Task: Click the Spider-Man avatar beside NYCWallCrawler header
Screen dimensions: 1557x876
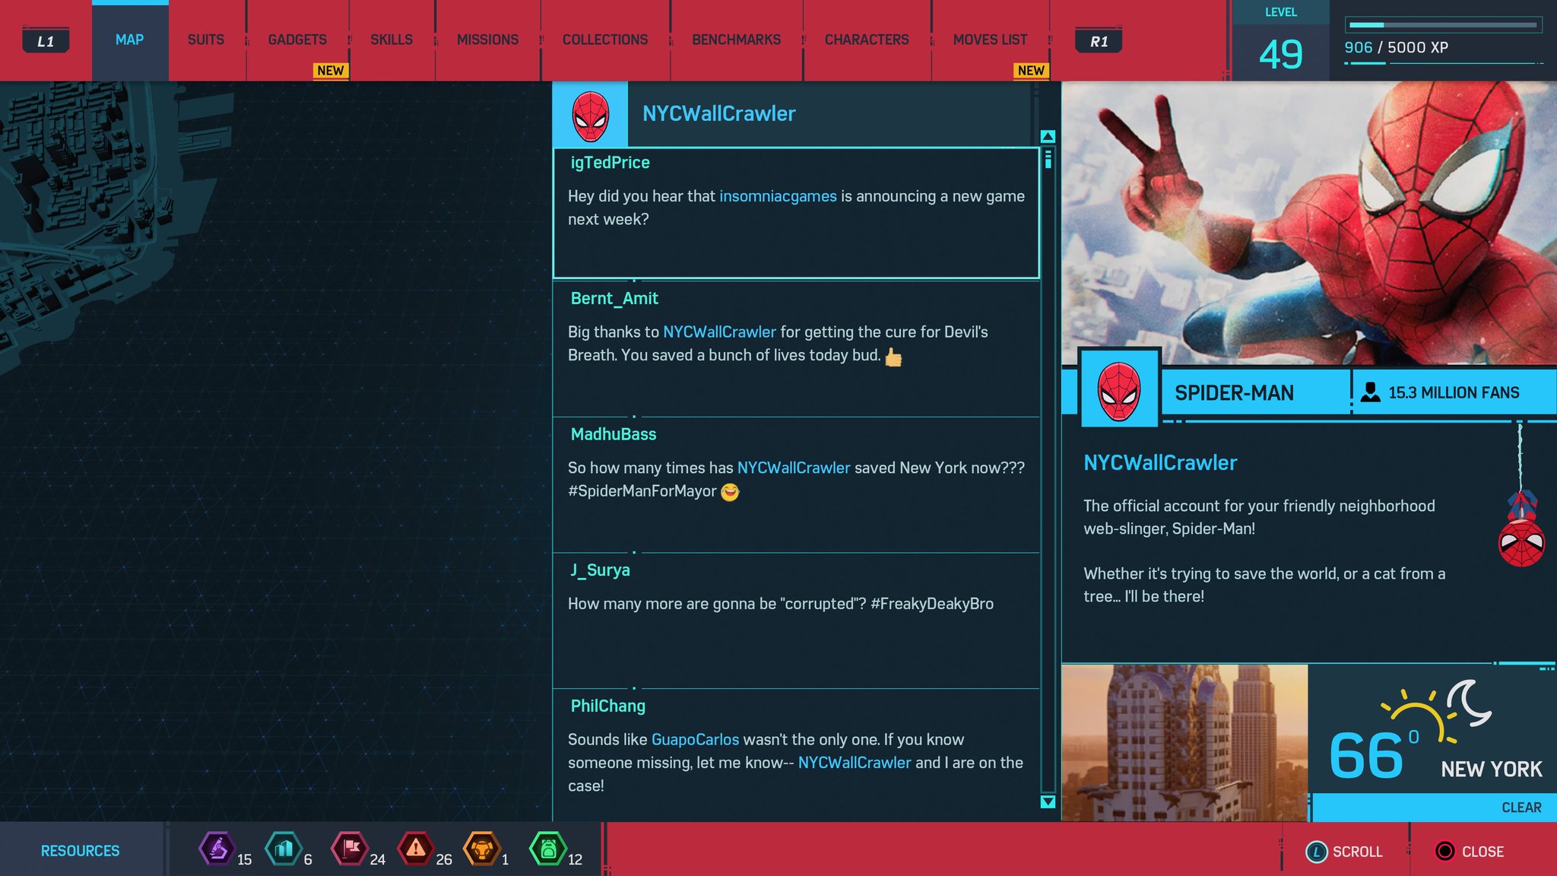Action: [590, 116]
